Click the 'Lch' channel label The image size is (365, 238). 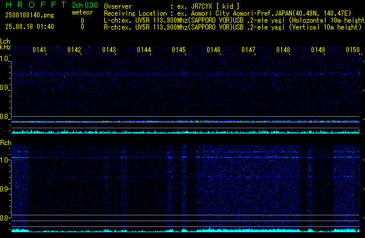click(x=5, y=41)
